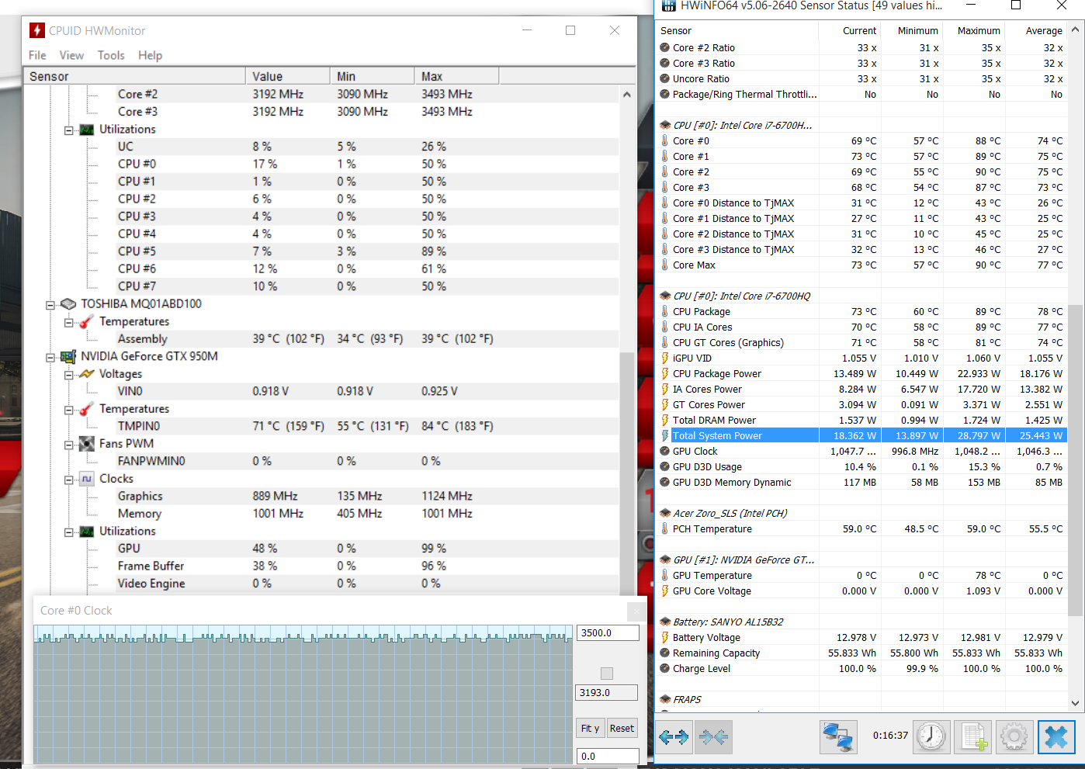Screen dimensions: 1085x769
Task: Click the gauge icon beside Core #2 Ratio
Action: pyautogui.click(x=665, y=47)
